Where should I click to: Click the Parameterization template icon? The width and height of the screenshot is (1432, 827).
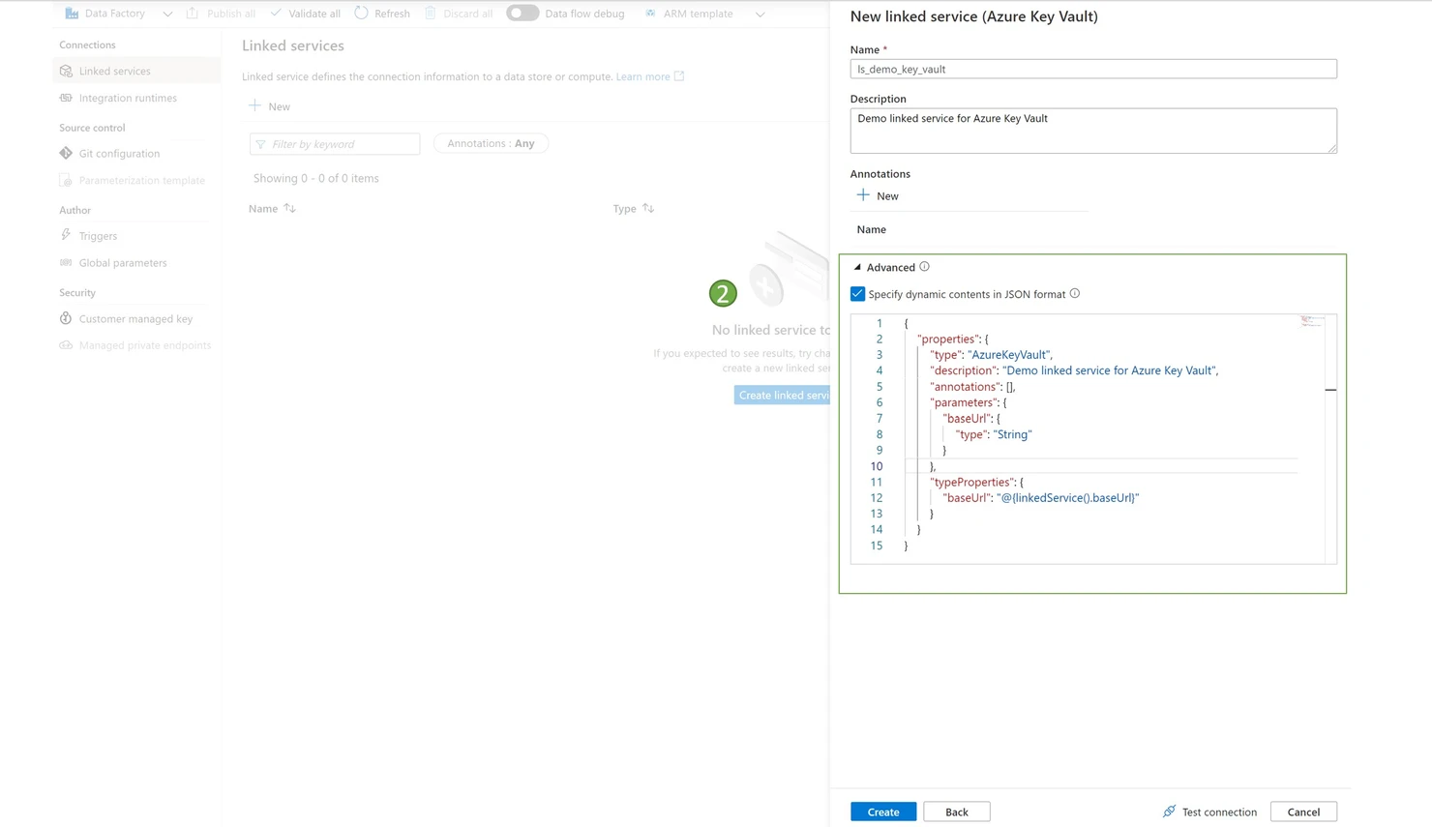[x=66, y=180]
